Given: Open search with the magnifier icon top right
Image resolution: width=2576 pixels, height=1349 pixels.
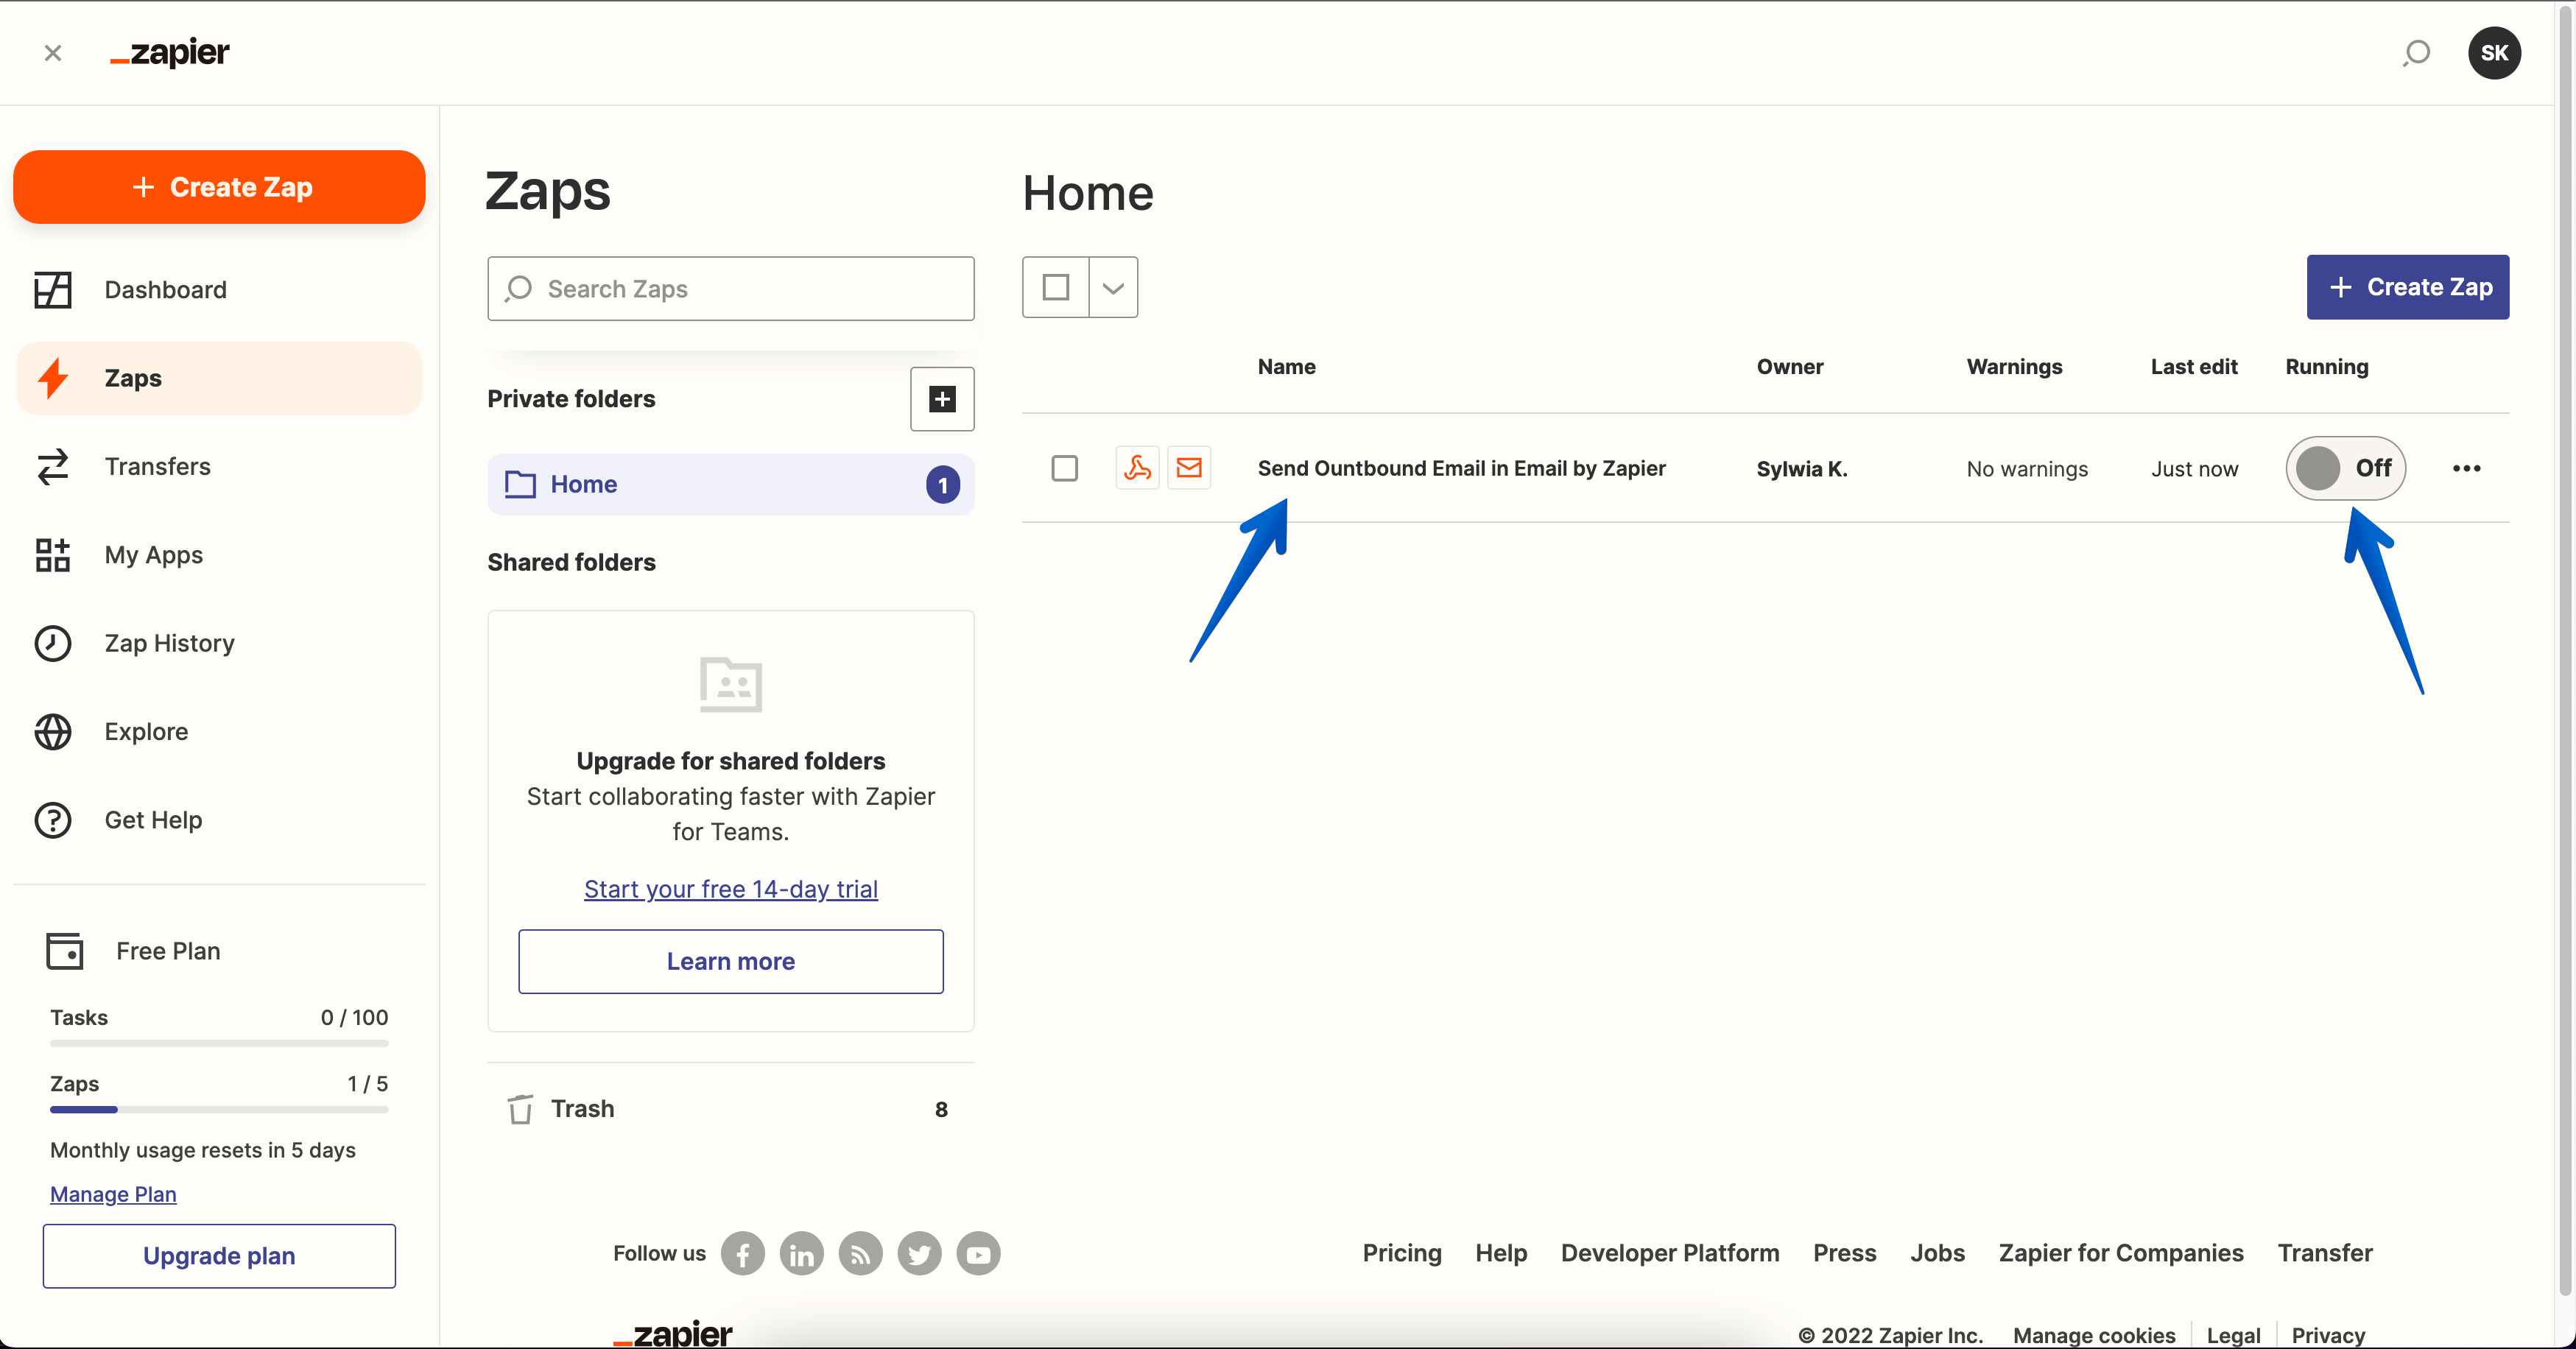Looking at the screenshot, I should [x=2416, y=52].
